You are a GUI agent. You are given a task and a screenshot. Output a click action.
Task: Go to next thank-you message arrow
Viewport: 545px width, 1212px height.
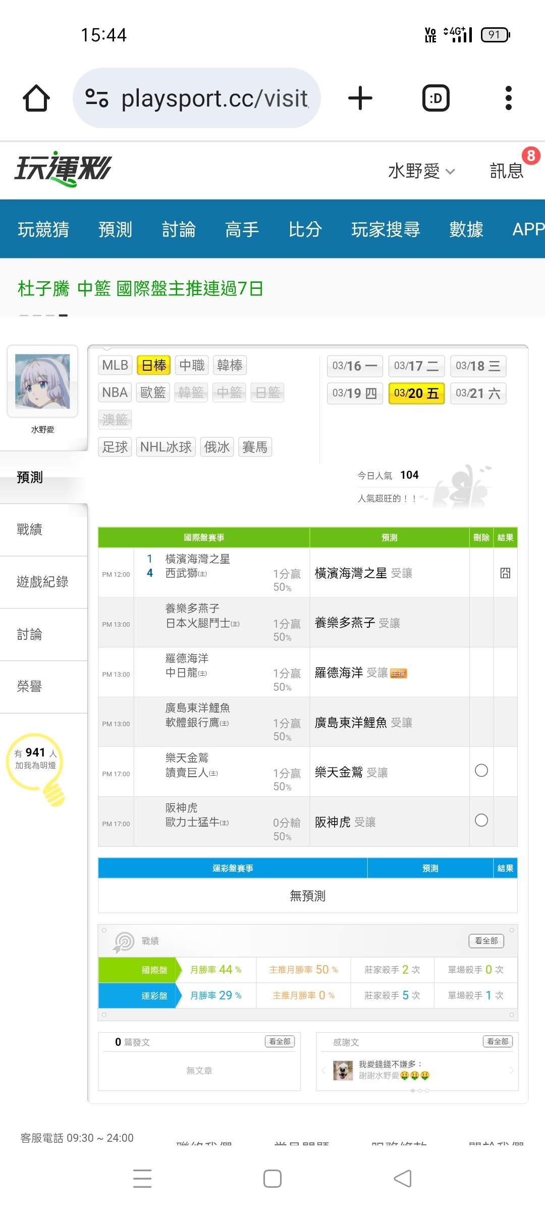coord(511,1070)
